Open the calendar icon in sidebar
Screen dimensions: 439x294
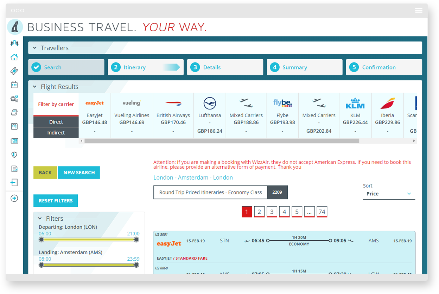(x=14, y=85)
